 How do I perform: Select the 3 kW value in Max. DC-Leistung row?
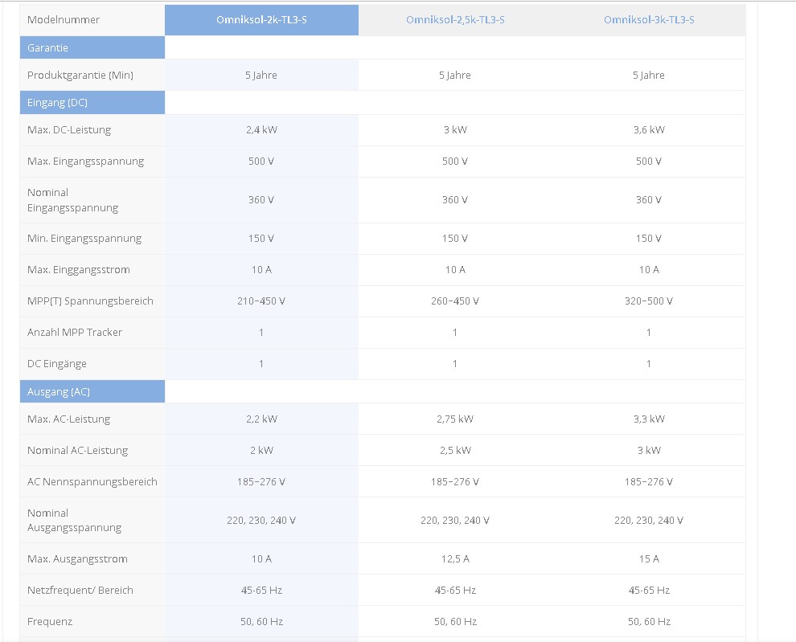pos(455,130)
